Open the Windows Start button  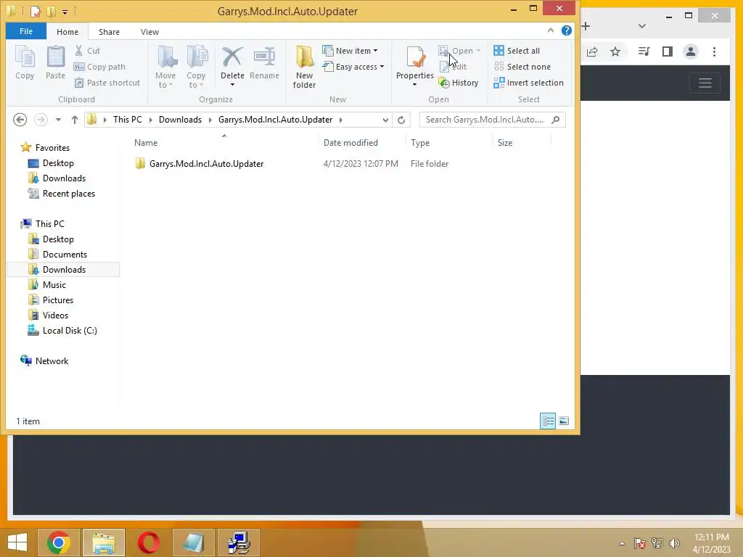(17, 542)
